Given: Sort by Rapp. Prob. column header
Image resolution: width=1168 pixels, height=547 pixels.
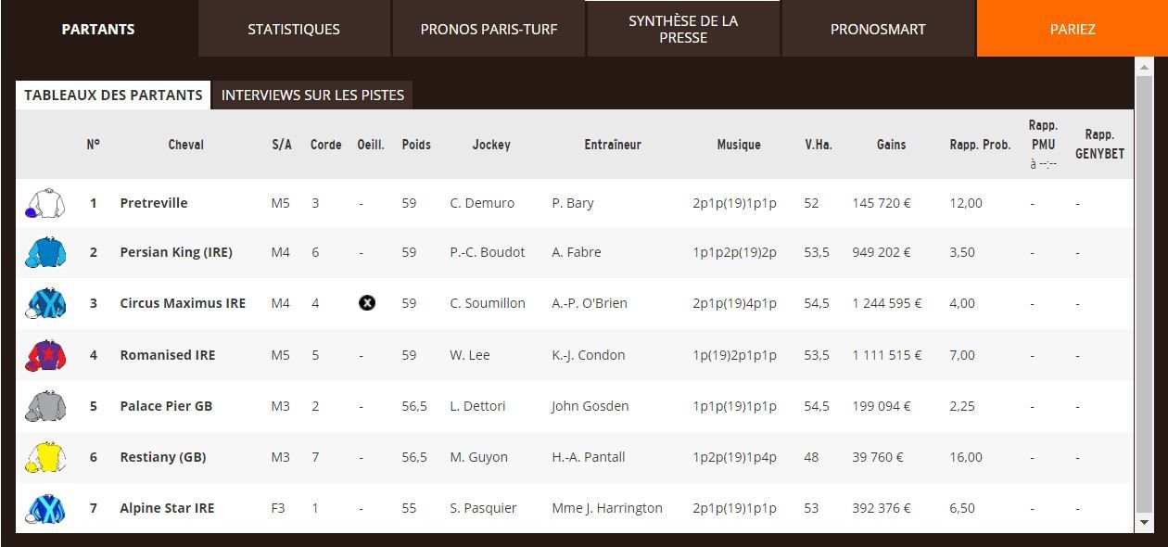Looking at the screenshot, I should tap(980, 145).
